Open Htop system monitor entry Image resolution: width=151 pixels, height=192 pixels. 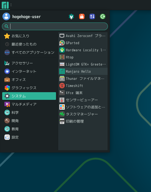click(x=83, y=57)
